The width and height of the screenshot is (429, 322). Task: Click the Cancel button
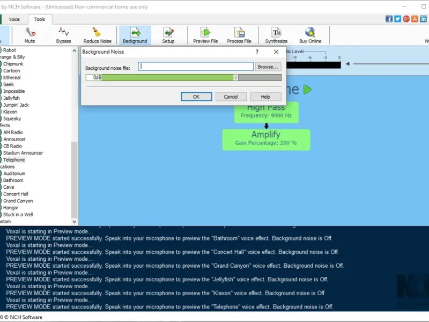[x=231, y=97]
